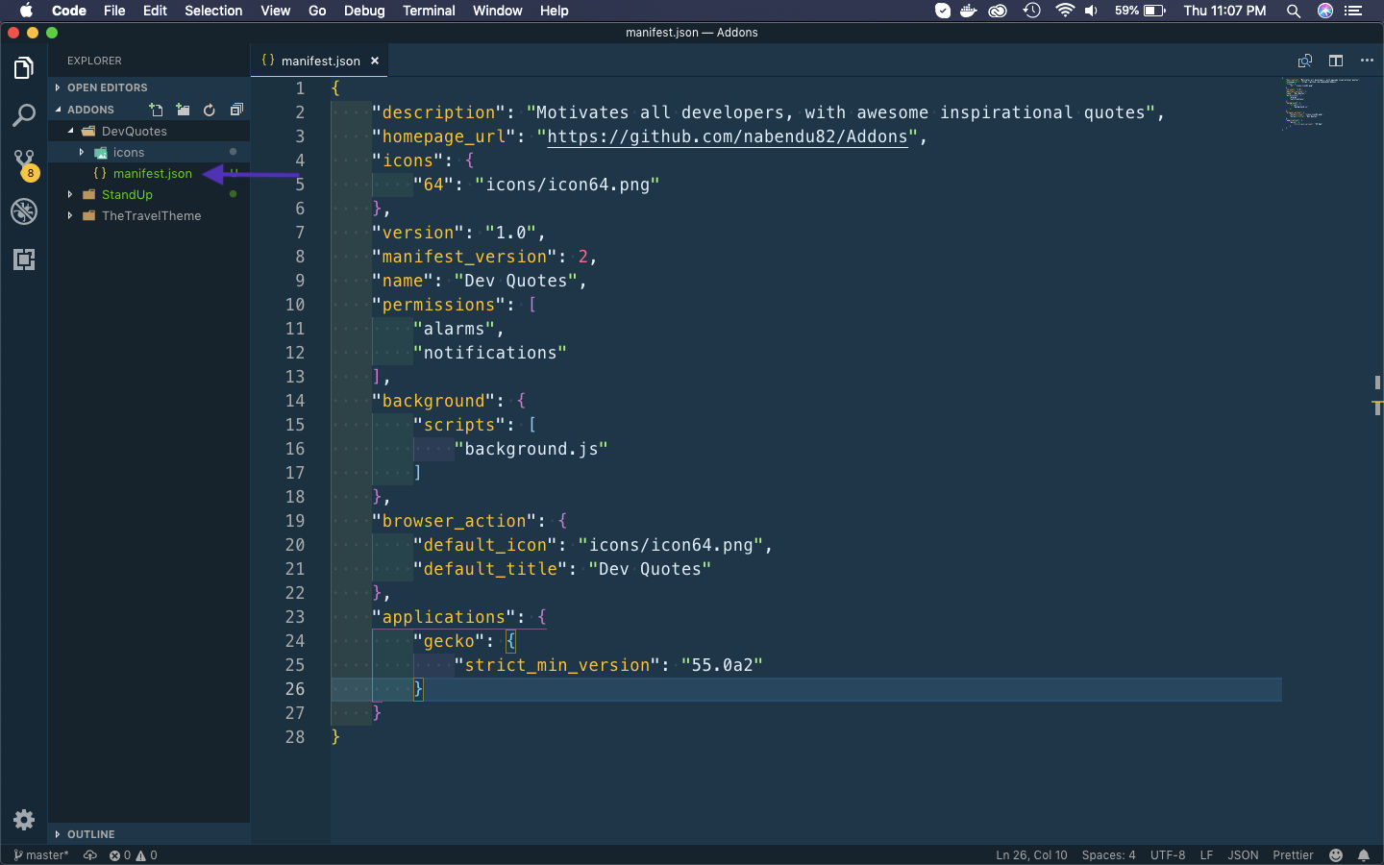1384x865 pixels.
Task: Collapse the DevQuotes folder
Action: [135, 131]
